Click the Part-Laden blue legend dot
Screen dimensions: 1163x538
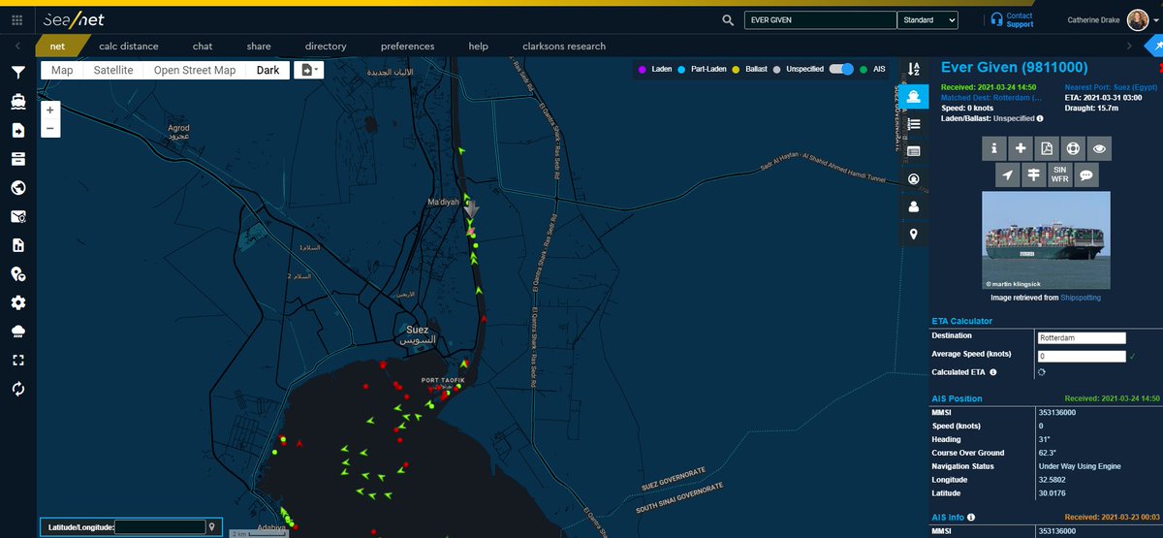point(681,70)
